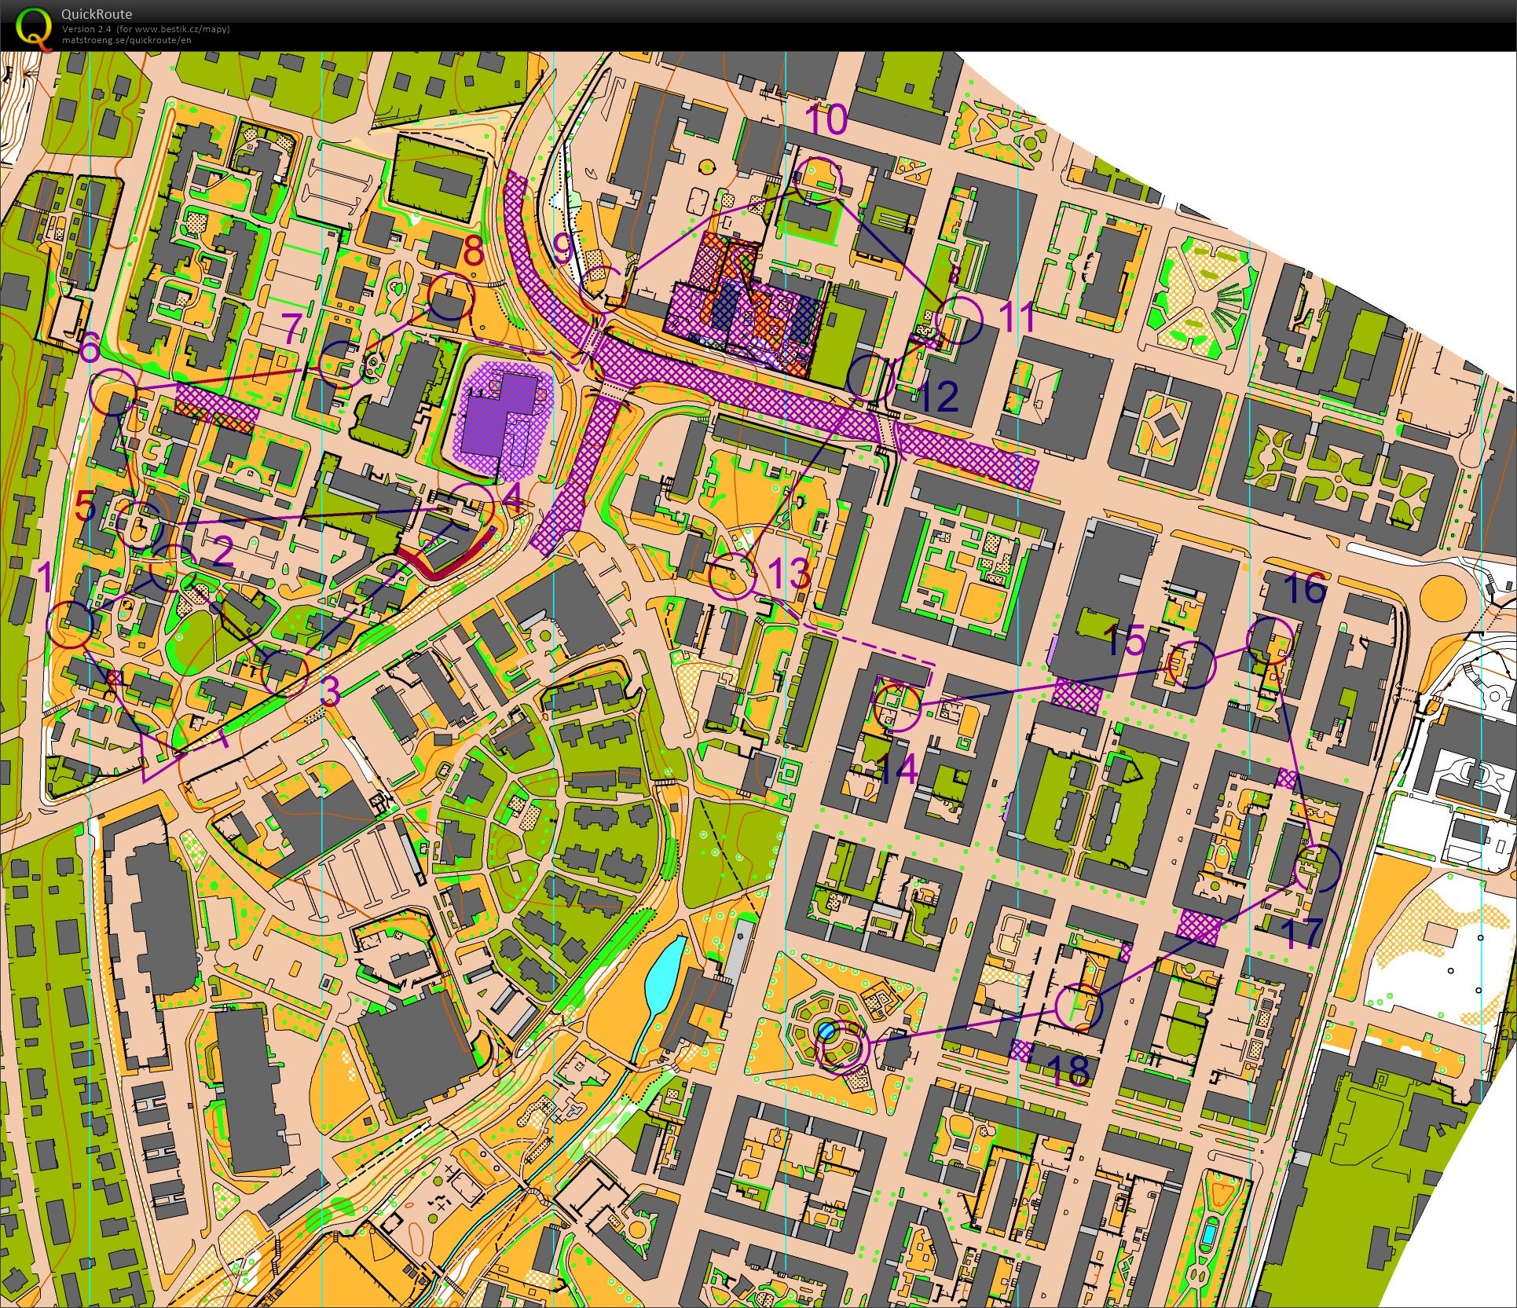Click control circle number 16
The width and height of the screenshot is (1517, 1308).
point(1270,639)
